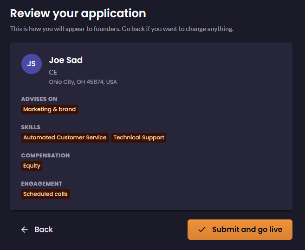Click the checkmark icon on Submit
The height and width of the screenshot is (250, 305).
point(202,230)
